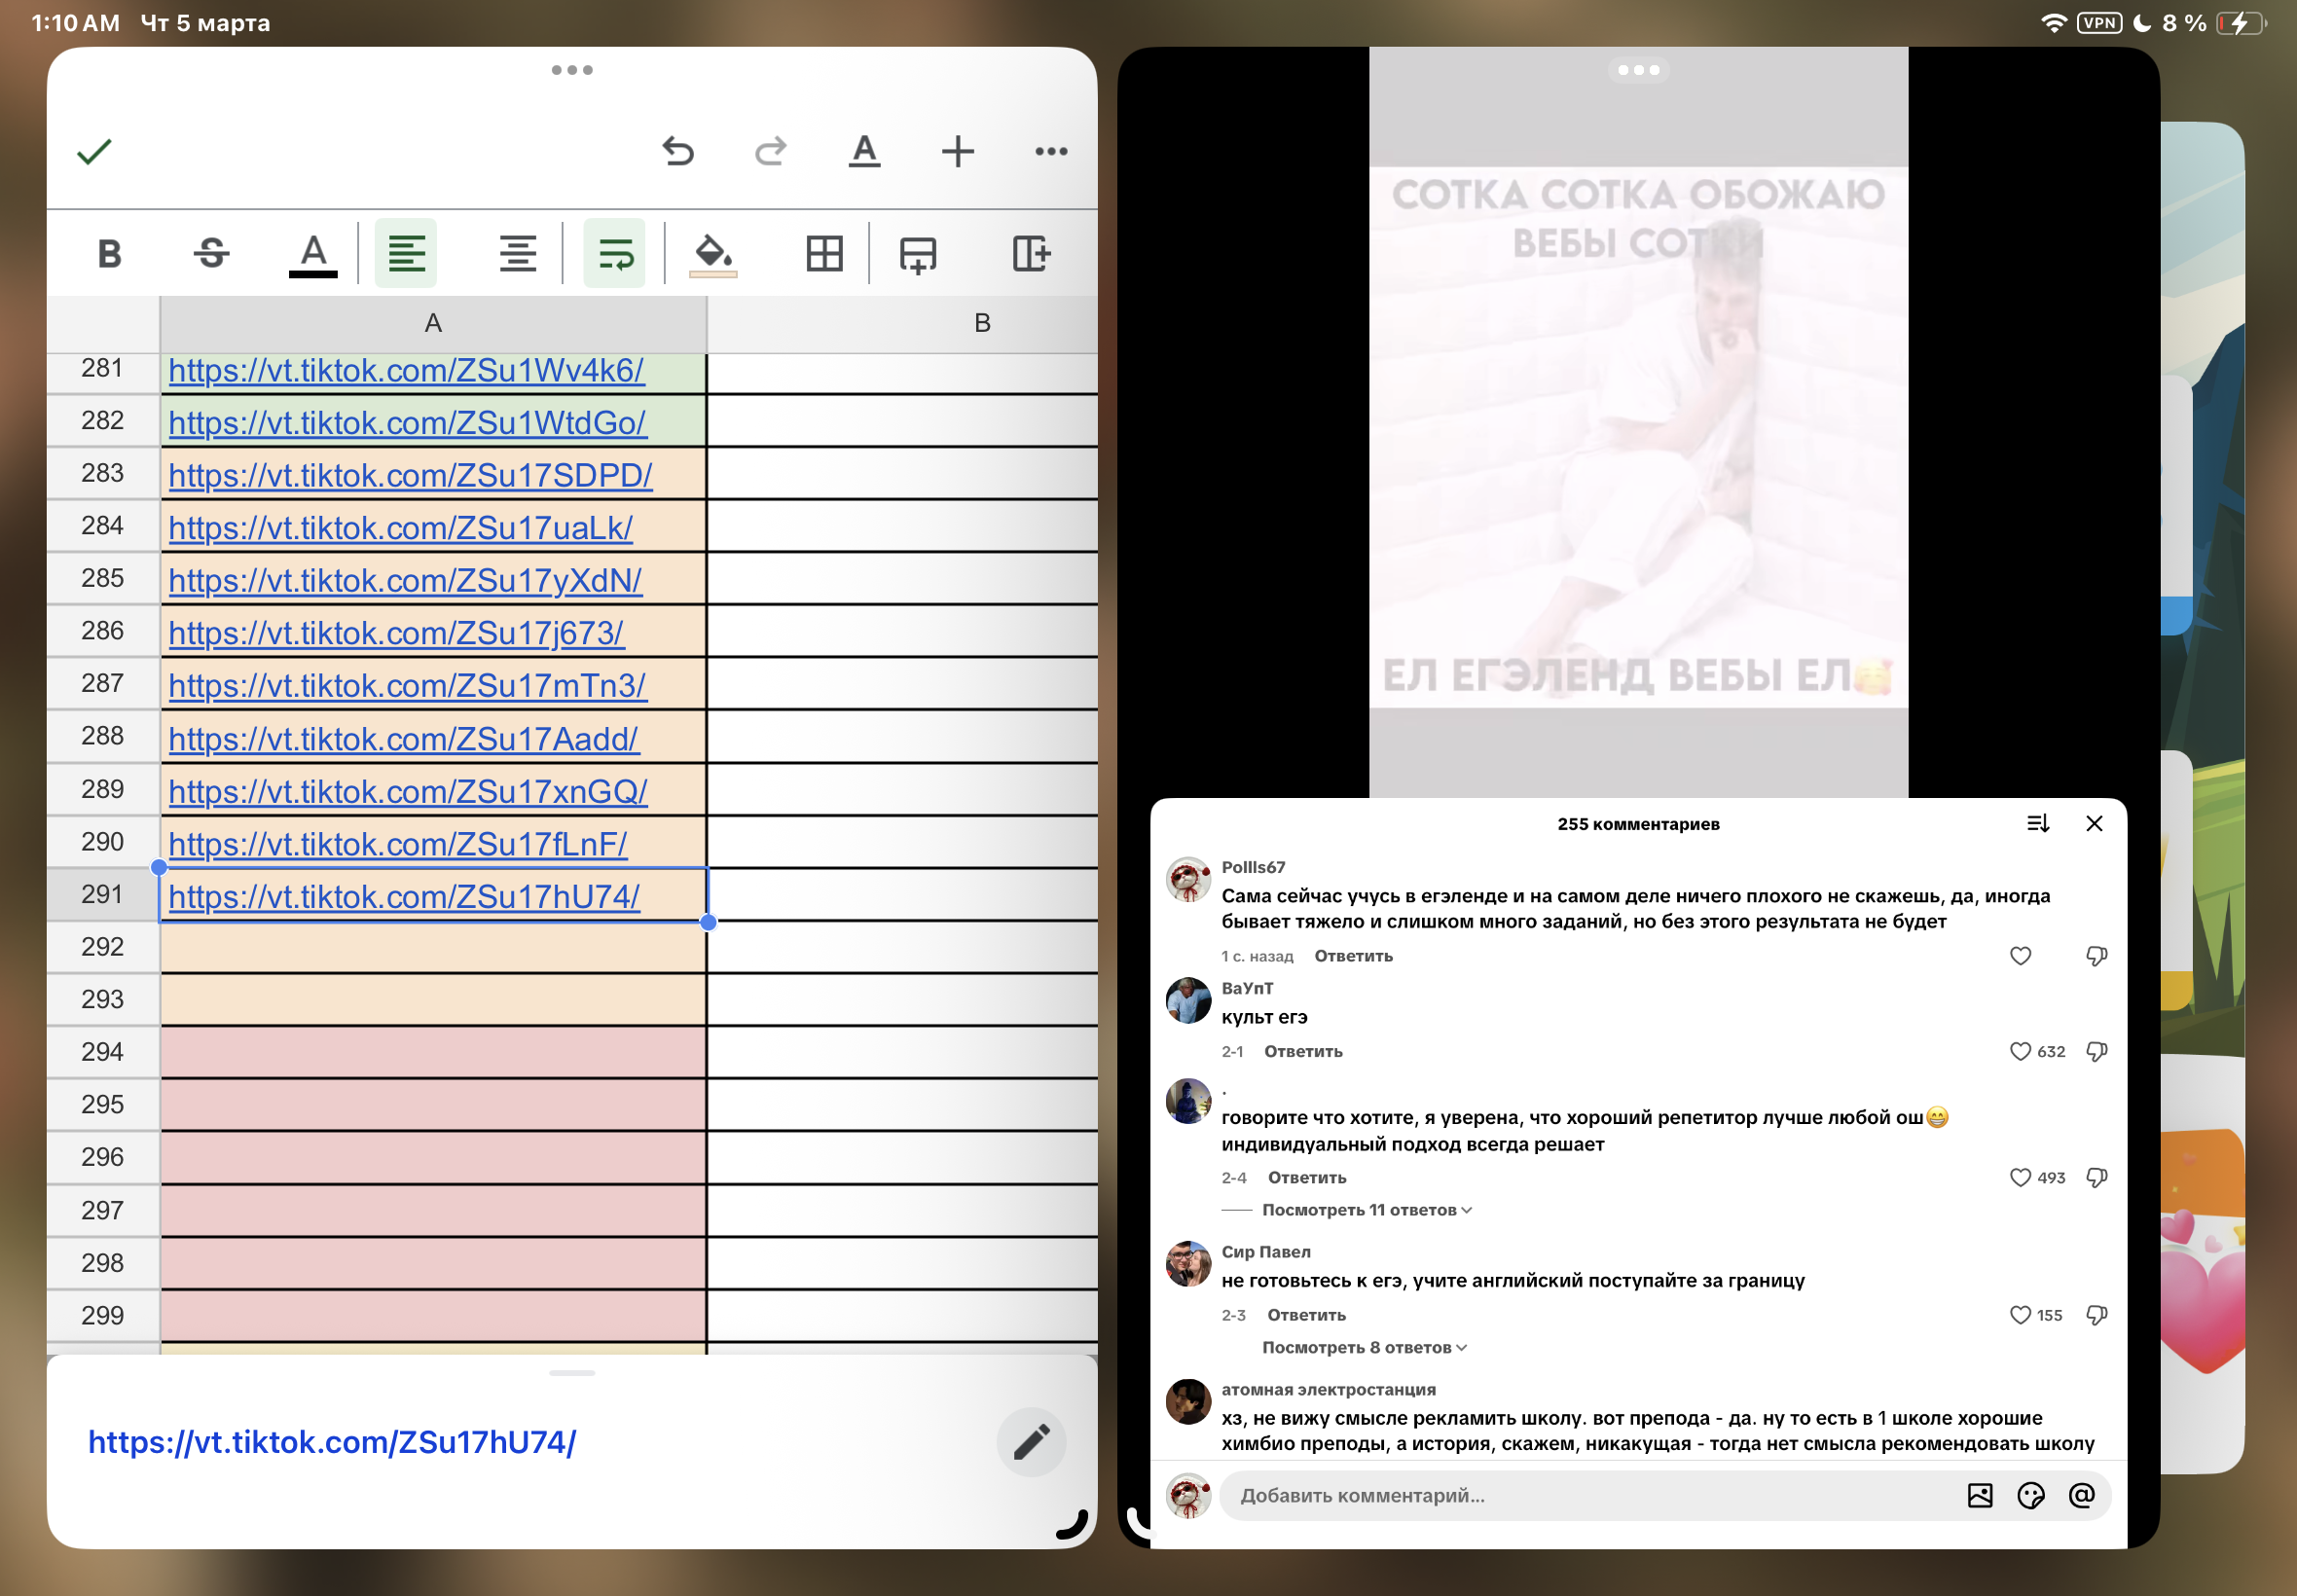Open the ZSu1Wv4k6 TikTok link
2297x1596 pixels.
[x=406, y=371]
